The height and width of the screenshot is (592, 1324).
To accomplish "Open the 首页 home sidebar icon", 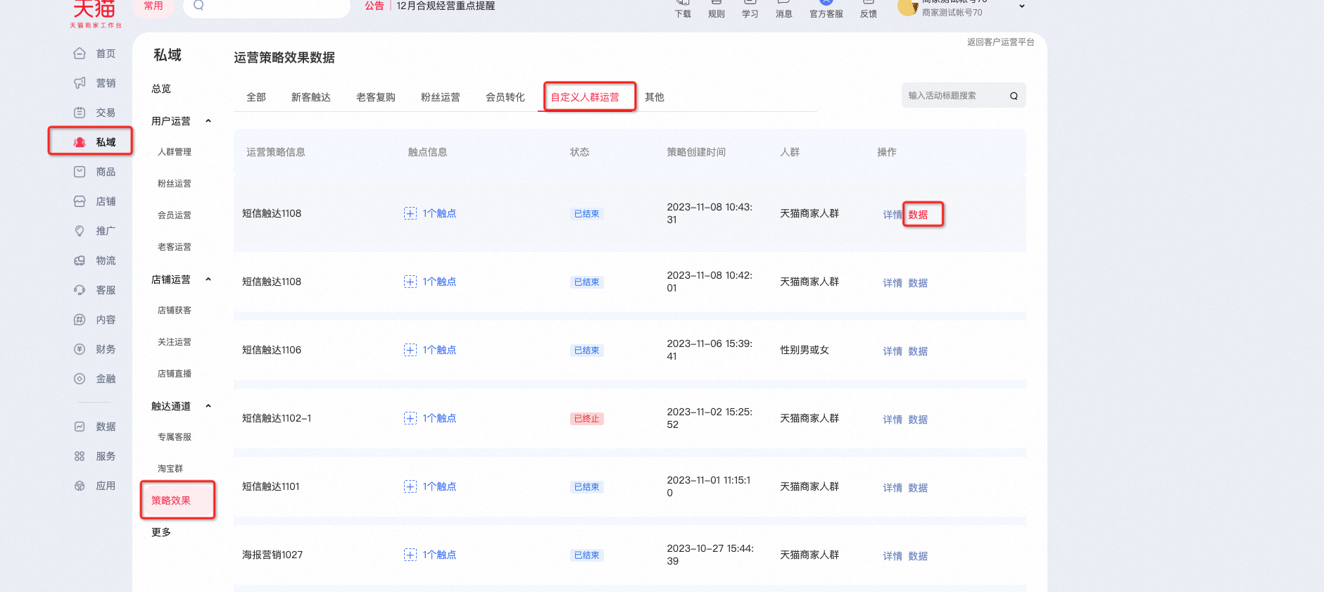I will click(x=80, y=53).
